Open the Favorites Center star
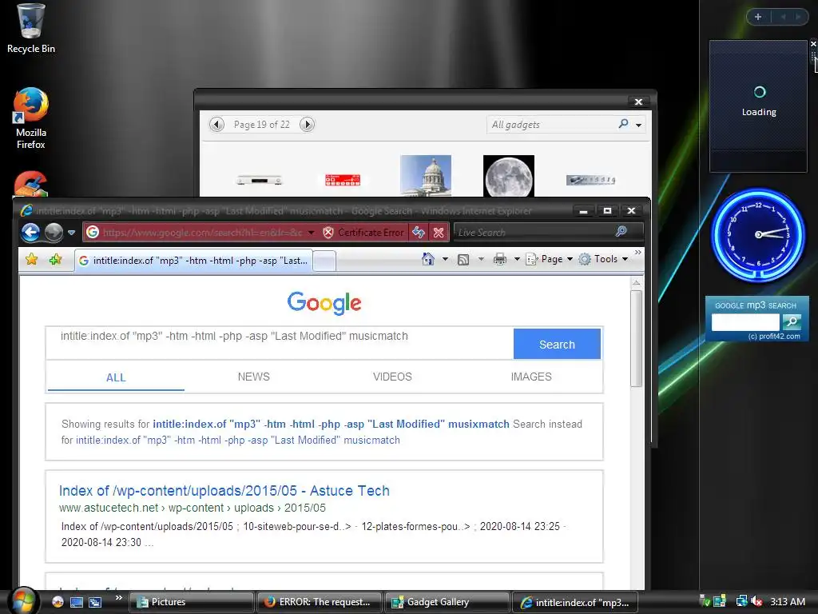The height and width of the screenshot is (614, 818). click(31, 259)
